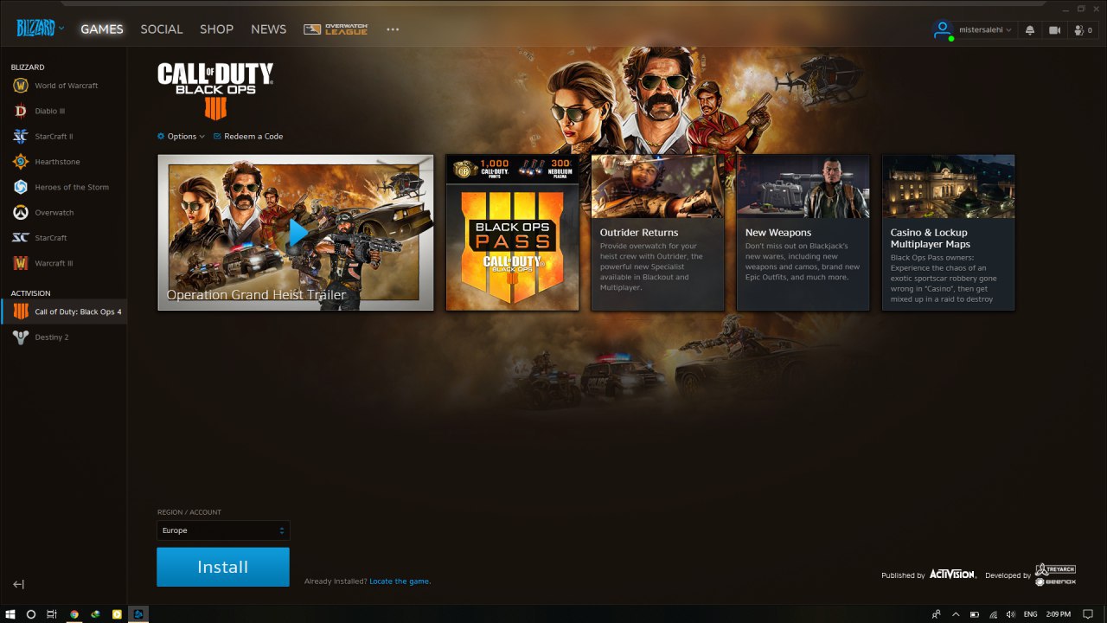Screen dimensions: 1107x623
Task: Click the "Hearthstone" text in the sidebar
Action: click(x=57, y=162)
